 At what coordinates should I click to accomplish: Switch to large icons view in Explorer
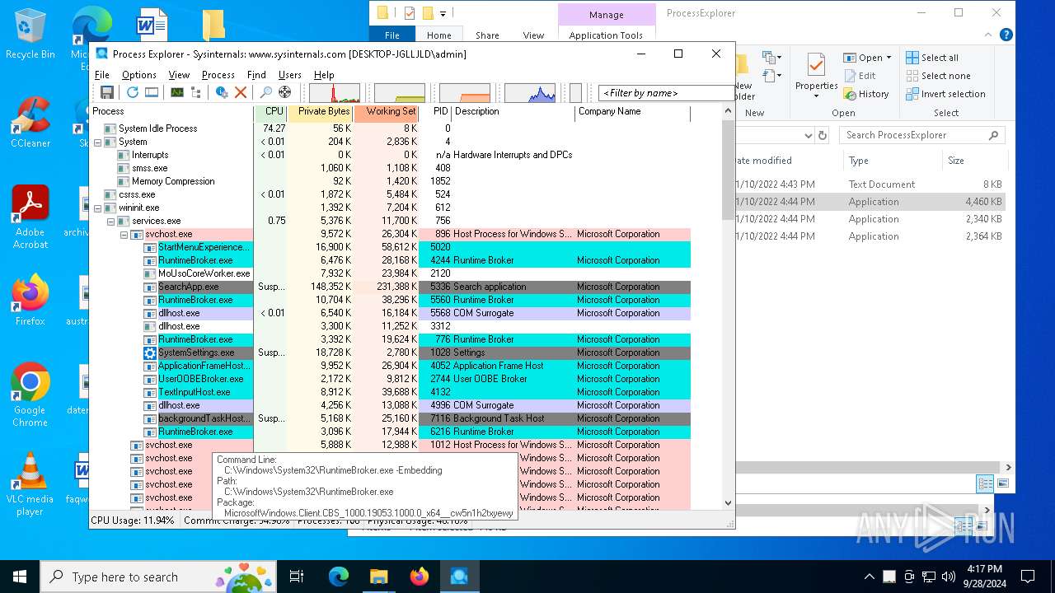(x=1005, y=483)
